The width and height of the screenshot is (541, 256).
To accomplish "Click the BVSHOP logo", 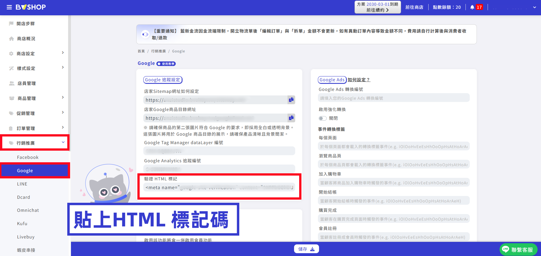I will (31, 7).
